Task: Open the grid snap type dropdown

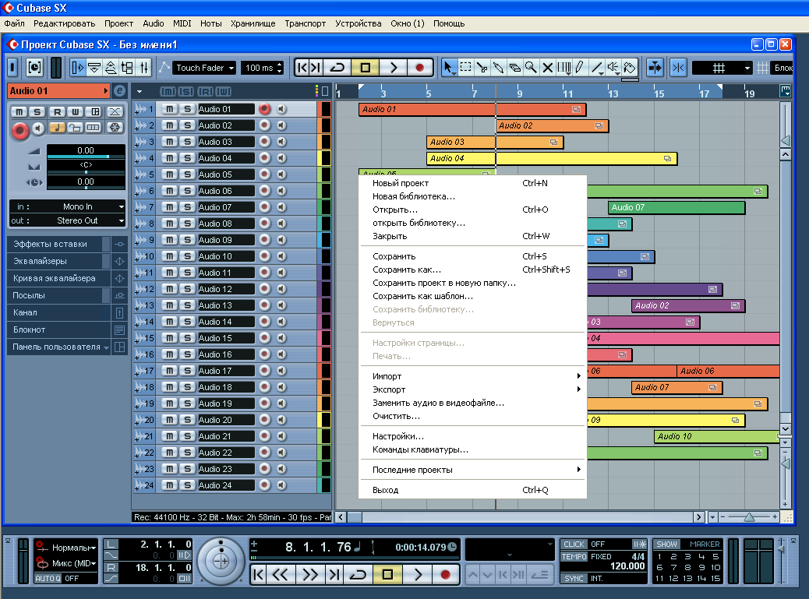Action: [x=722, y=68]
